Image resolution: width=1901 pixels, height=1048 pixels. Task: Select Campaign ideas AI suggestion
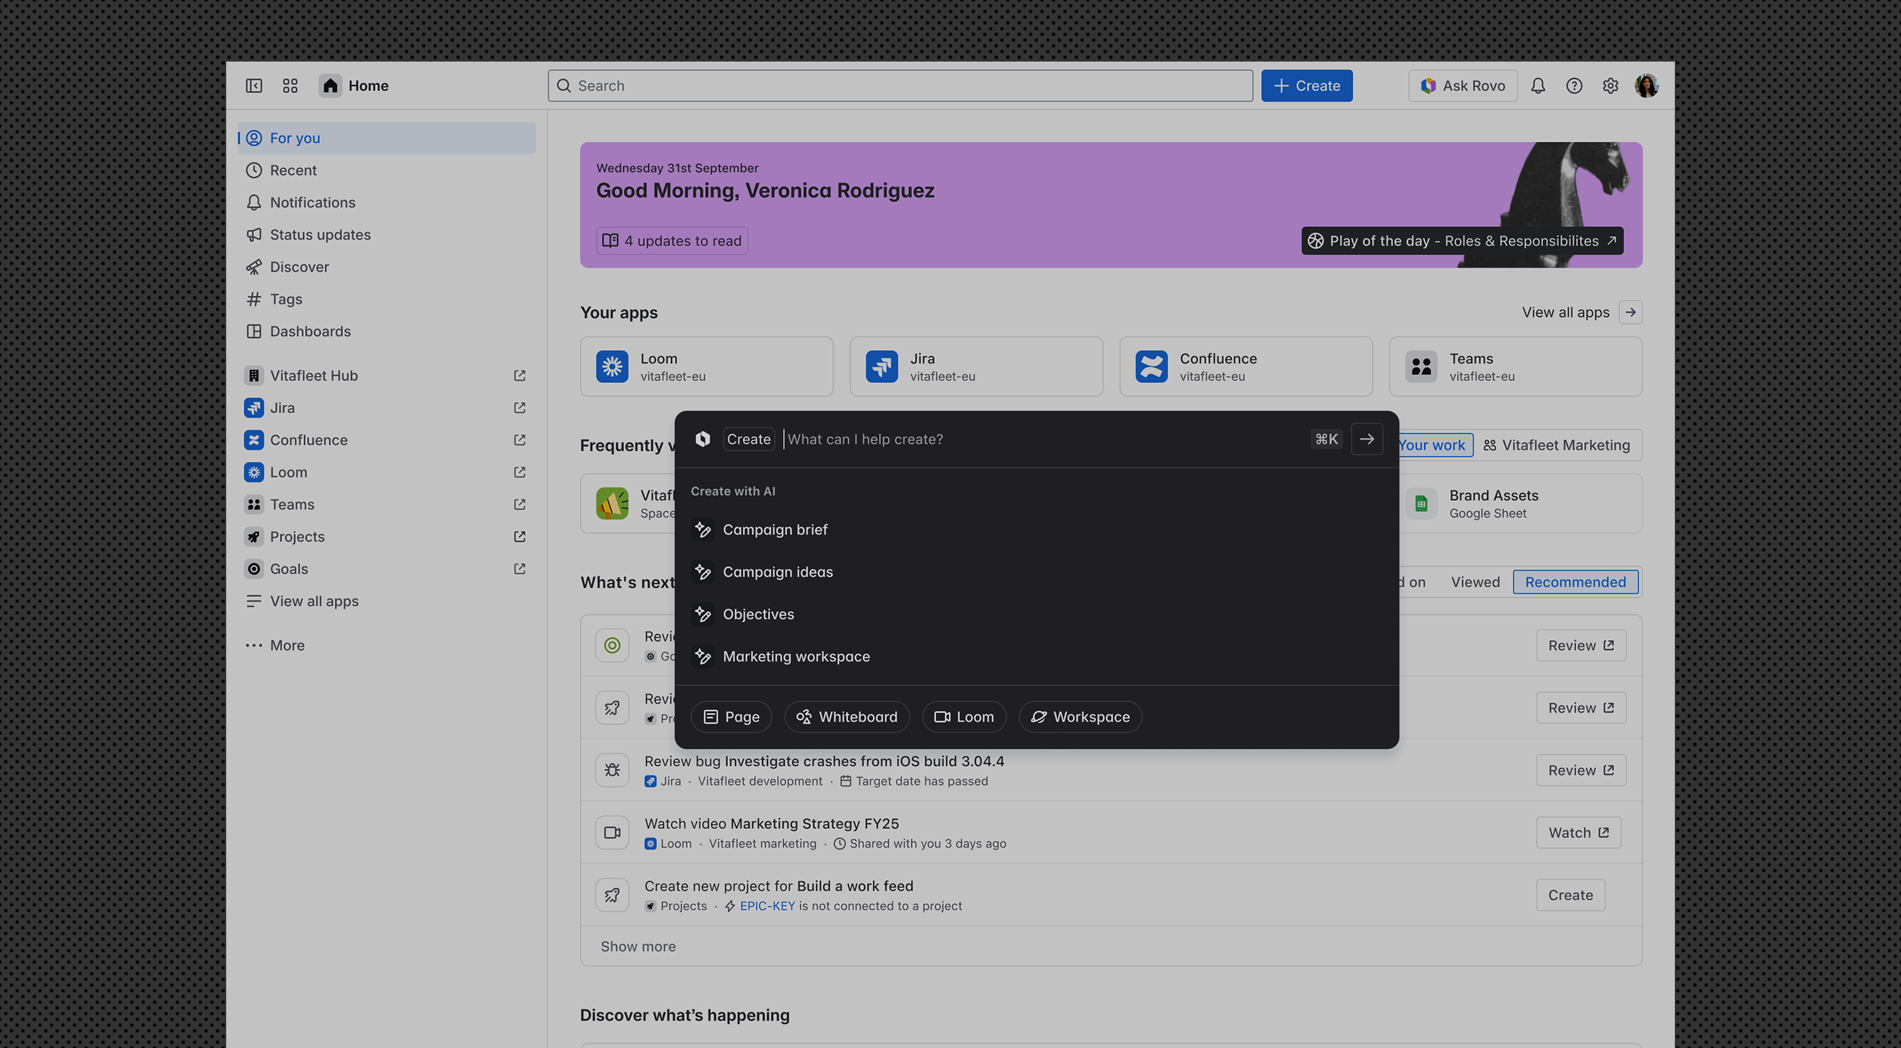1036,572
